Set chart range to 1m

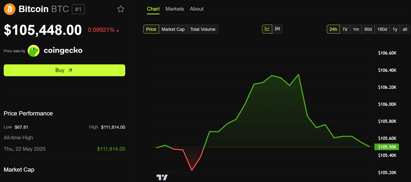(x=356, y=29)
